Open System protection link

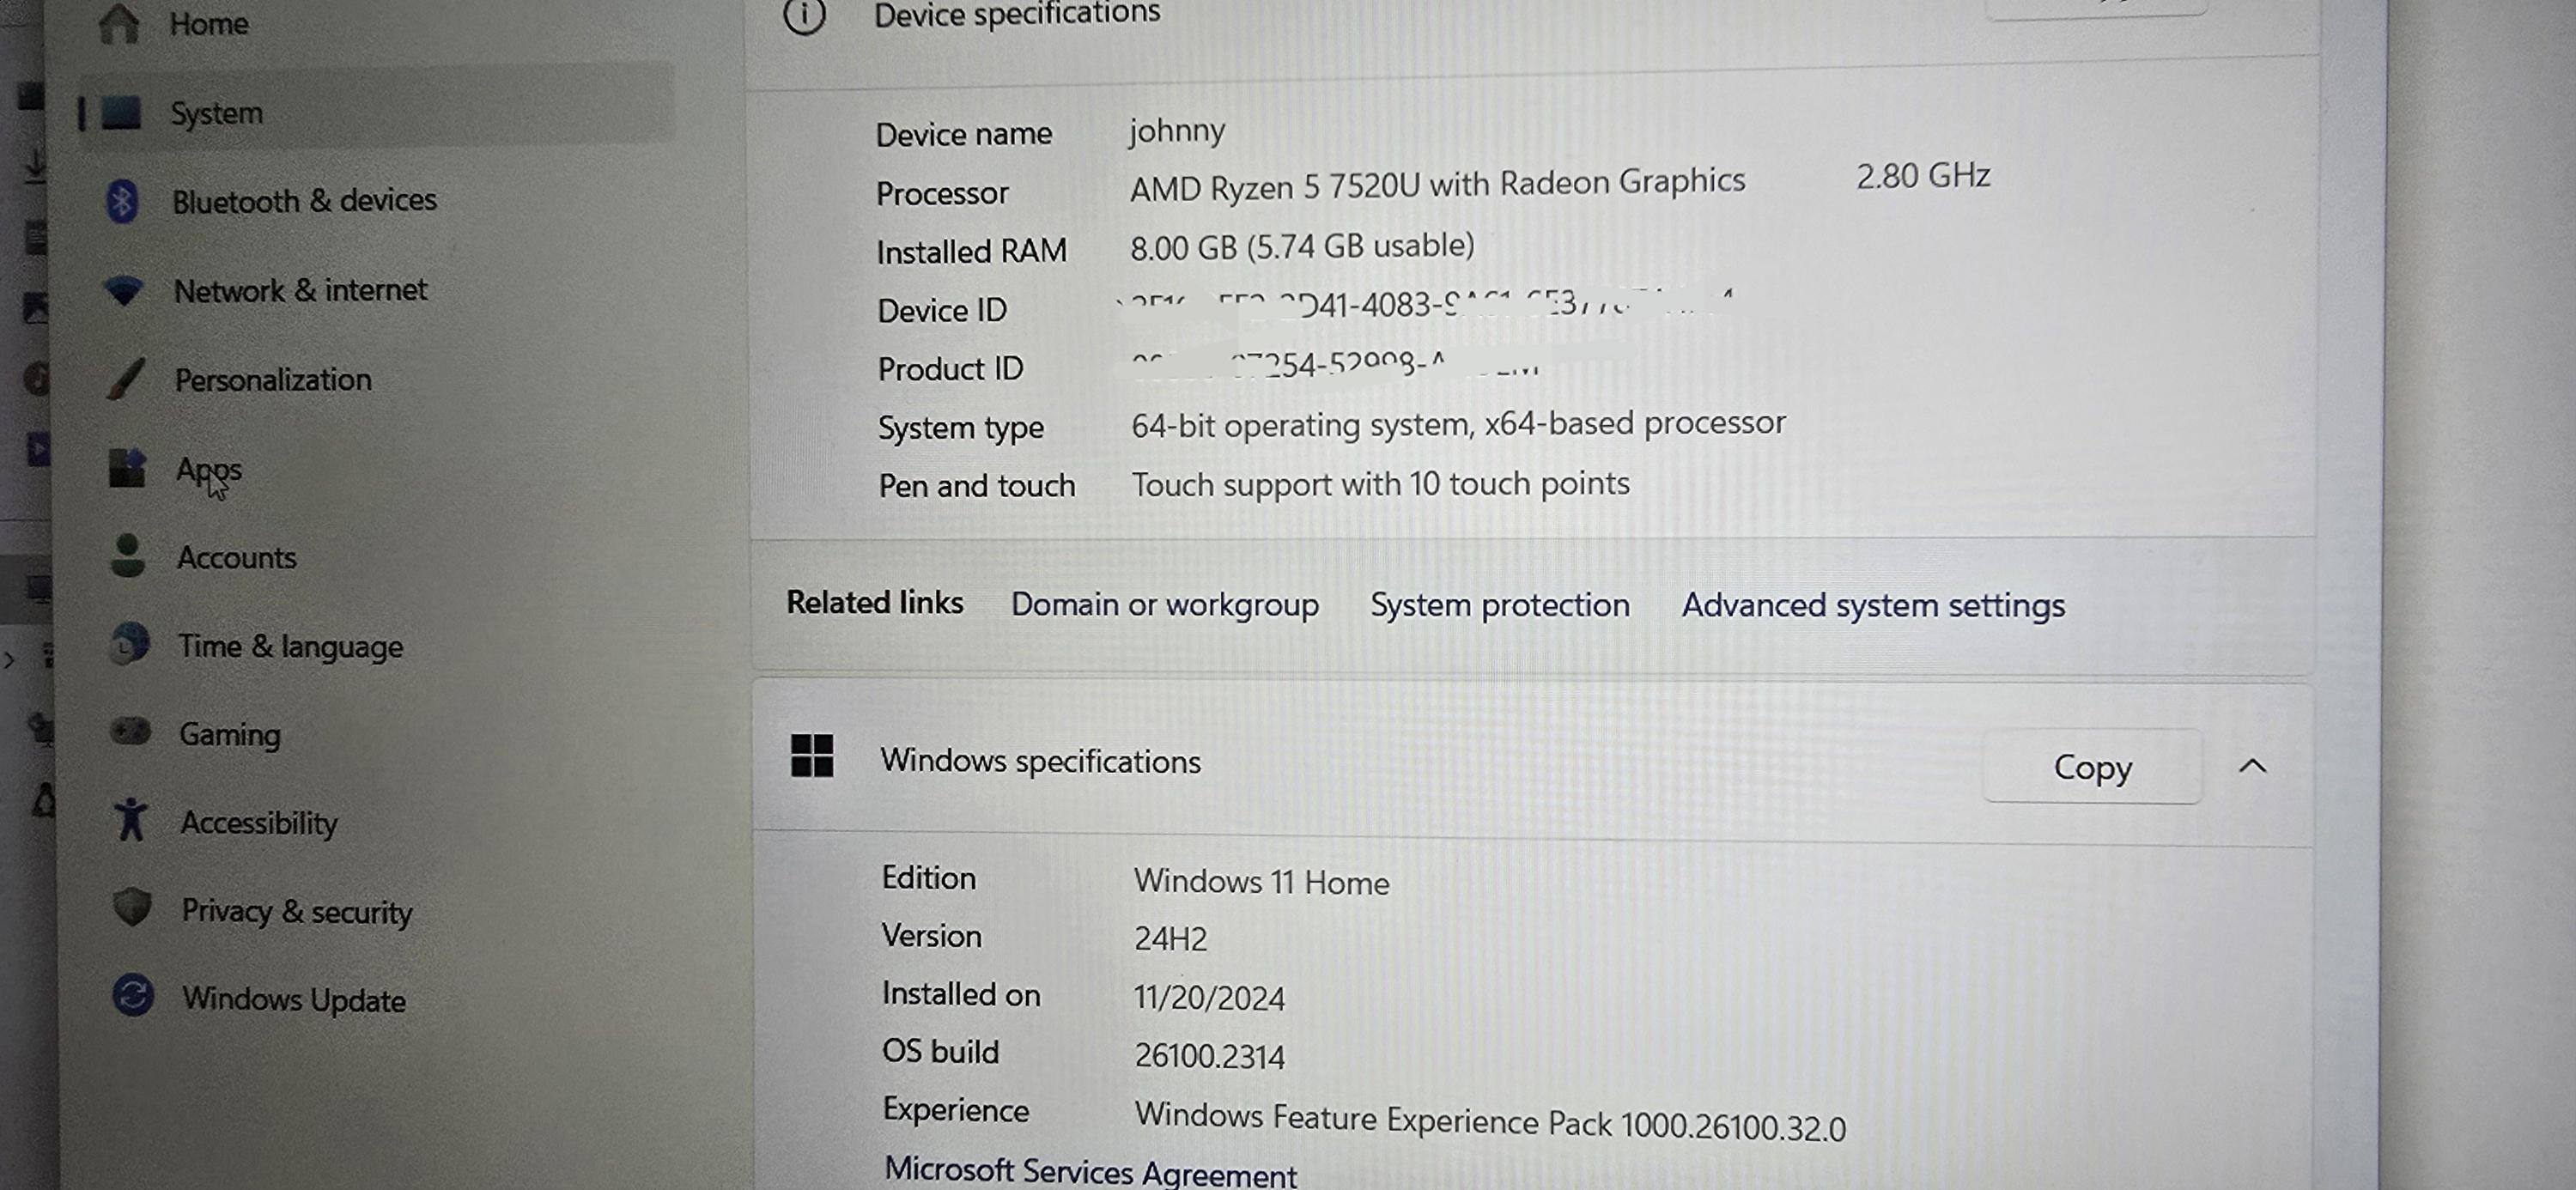pos(1500,605)
